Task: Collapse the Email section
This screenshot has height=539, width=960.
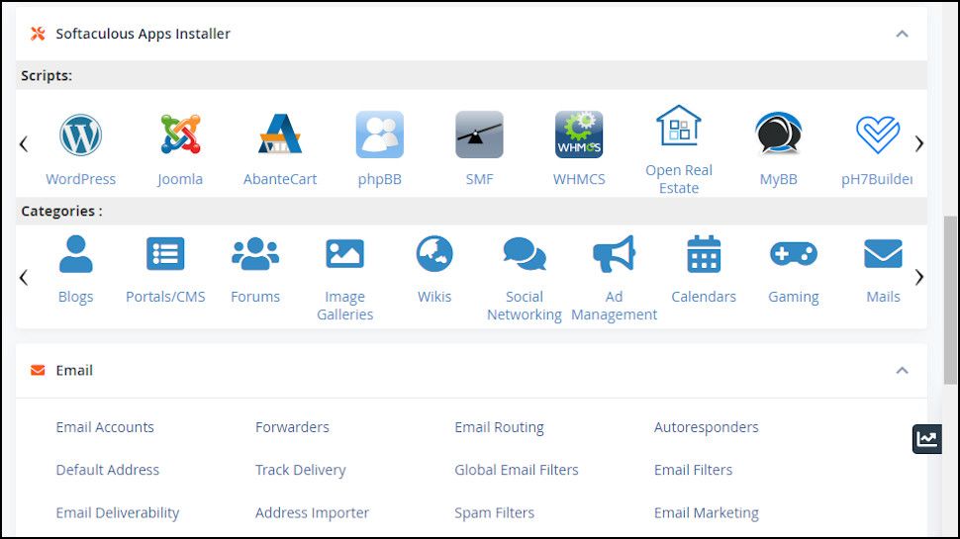Action: [x=902, y=370]
